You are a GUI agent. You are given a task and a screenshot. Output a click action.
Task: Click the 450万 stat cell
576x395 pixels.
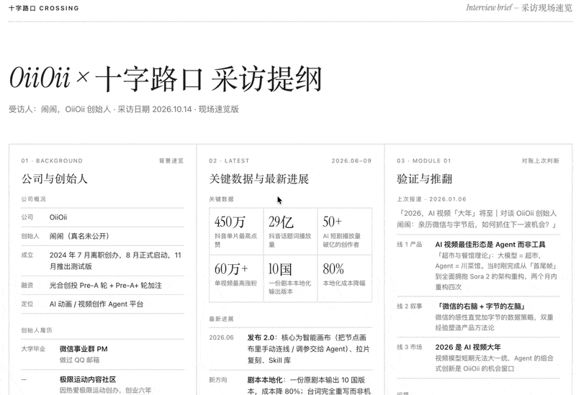tap(236, 231)
